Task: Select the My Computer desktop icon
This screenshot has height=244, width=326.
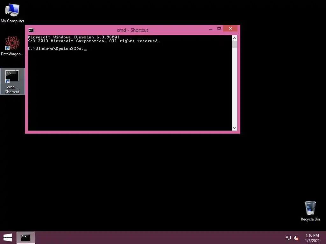Action: coord(12,13)
